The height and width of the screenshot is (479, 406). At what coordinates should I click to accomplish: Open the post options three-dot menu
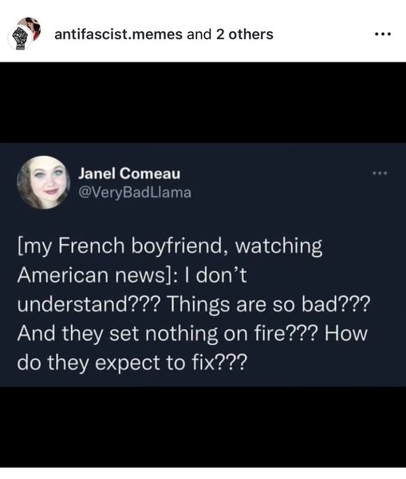(x=383, y=34)
